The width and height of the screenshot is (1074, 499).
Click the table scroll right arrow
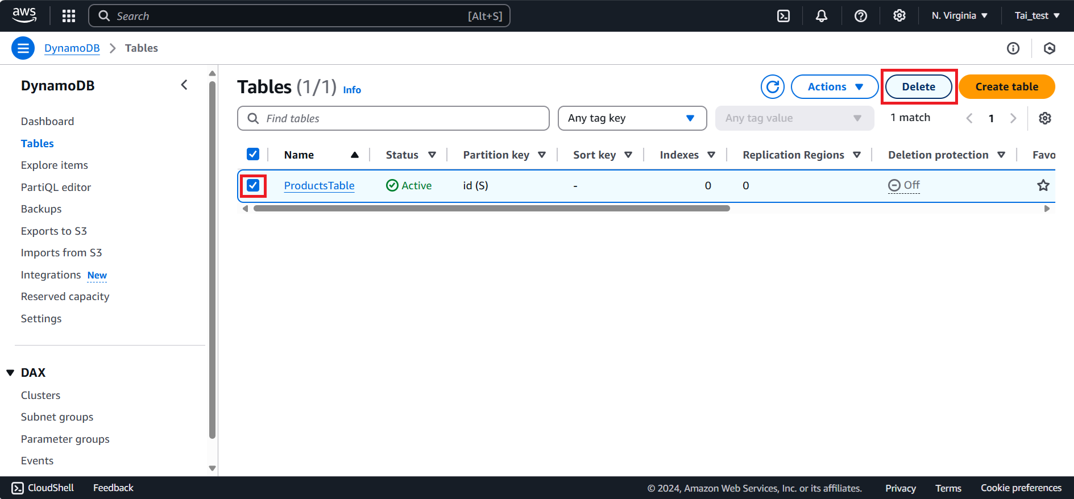coord(1047,209)
